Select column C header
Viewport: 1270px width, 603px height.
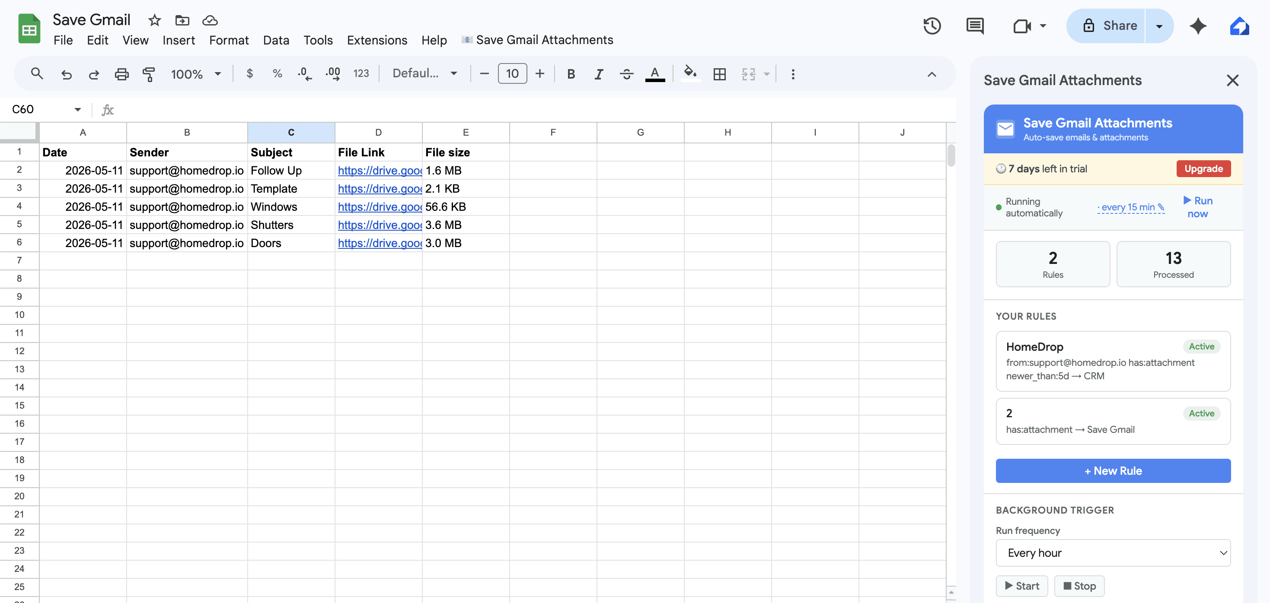[291, 133]
